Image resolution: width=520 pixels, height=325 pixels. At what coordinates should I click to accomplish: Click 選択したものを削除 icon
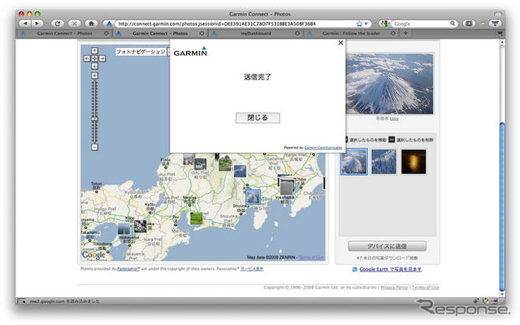(392, 139)
